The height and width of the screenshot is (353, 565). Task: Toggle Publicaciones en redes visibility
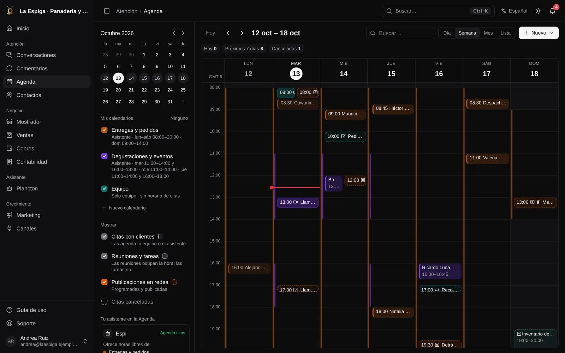click(x=104, y=282)
